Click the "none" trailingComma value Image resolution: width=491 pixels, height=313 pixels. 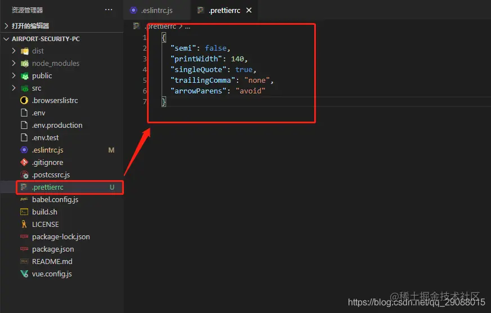(x=257, y=80)
